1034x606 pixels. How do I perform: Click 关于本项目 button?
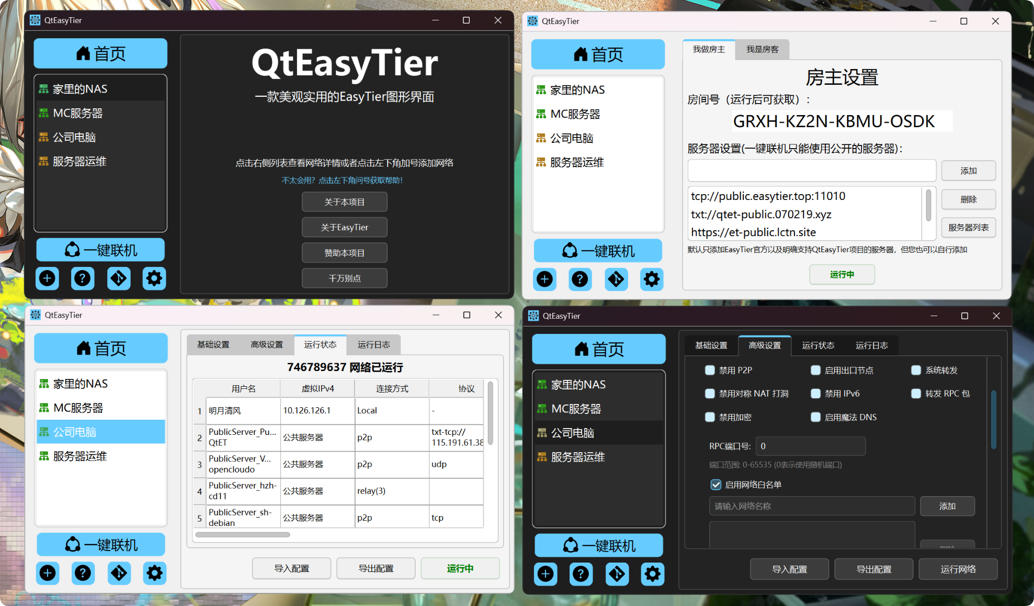click(345, 202)
